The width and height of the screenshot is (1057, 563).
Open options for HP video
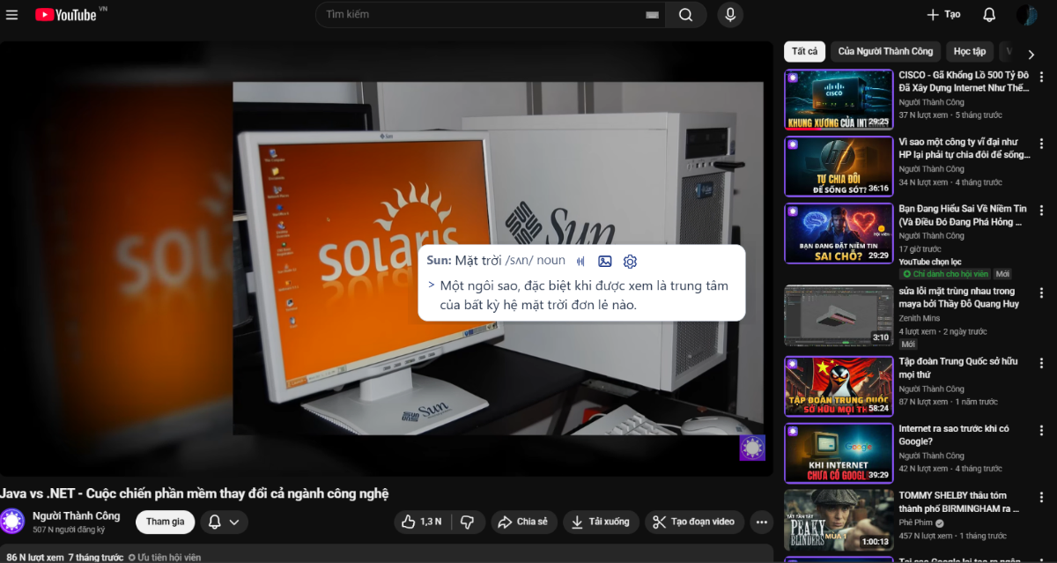point(1041,144)
